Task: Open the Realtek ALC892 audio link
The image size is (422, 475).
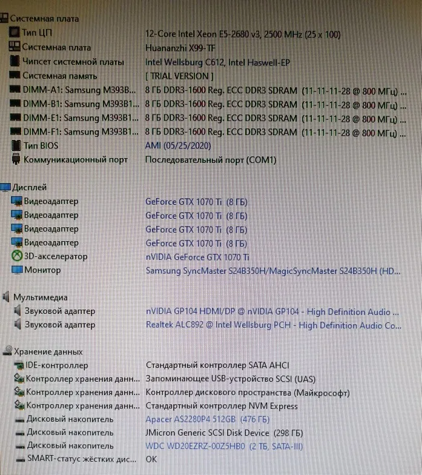Action: tap(274, 325)
